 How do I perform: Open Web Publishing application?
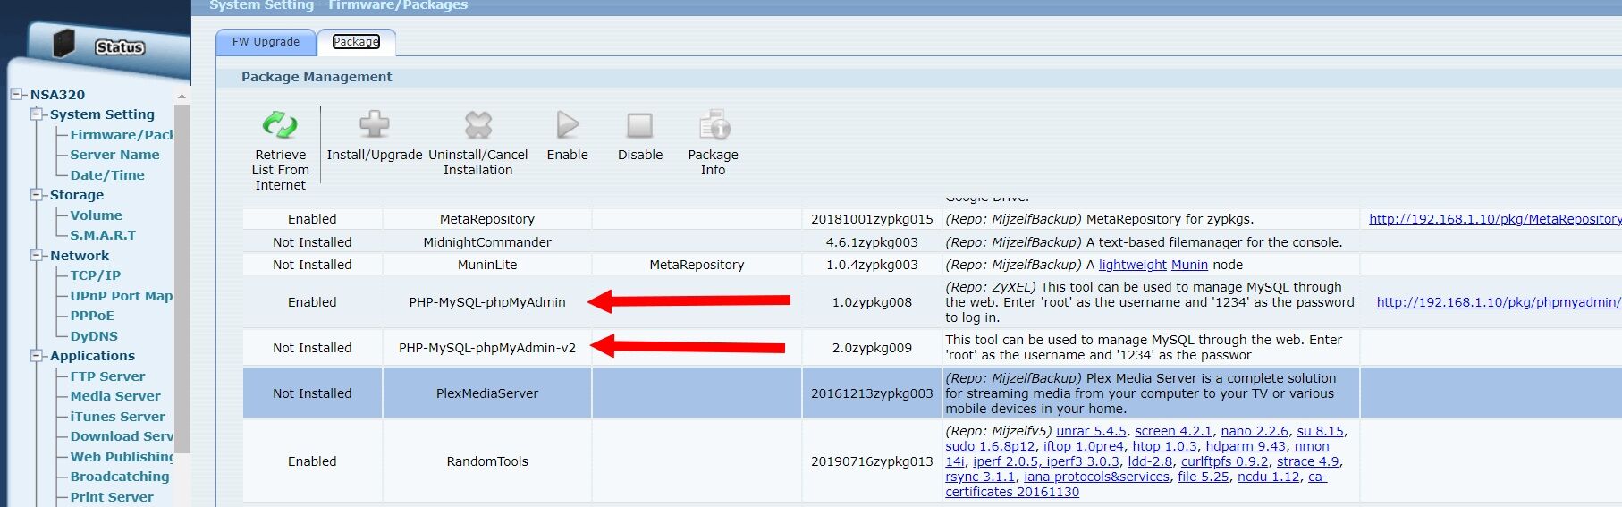(x=122, y=456)
